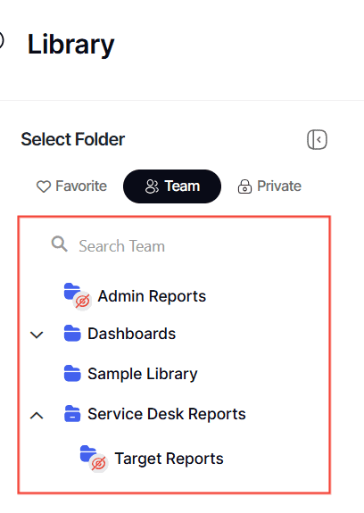
Task: Select the Team tab
Action: 172,186
